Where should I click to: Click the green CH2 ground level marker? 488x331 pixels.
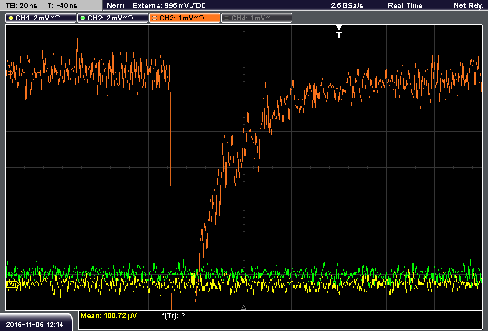coord(12,274)
